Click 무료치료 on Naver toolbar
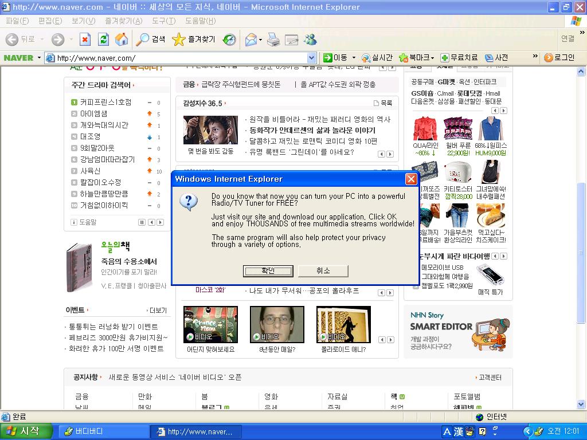587x440 pixels. (x=459, y=58)
